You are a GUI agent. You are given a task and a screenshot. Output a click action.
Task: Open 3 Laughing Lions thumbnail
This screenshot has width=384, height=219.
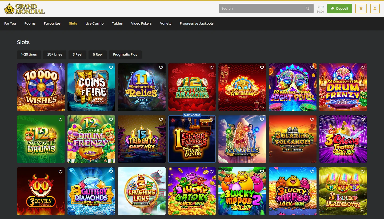tap(142, 191)
